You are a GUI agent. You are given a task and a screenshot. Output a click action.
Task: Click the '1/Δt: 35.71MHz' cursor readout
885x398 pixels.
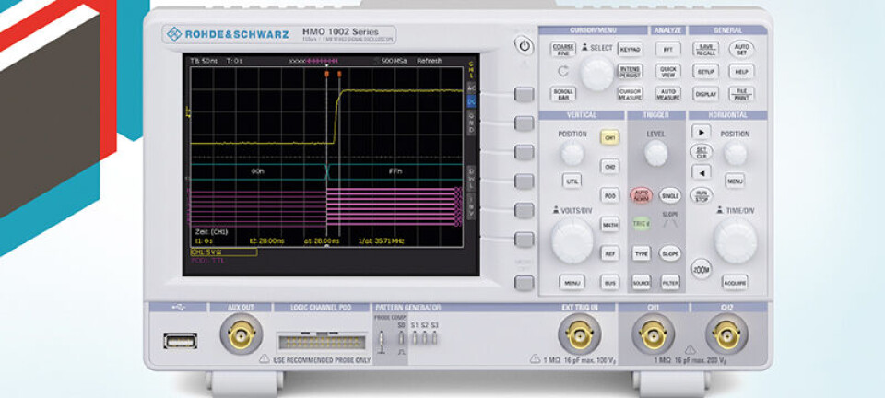382,240
